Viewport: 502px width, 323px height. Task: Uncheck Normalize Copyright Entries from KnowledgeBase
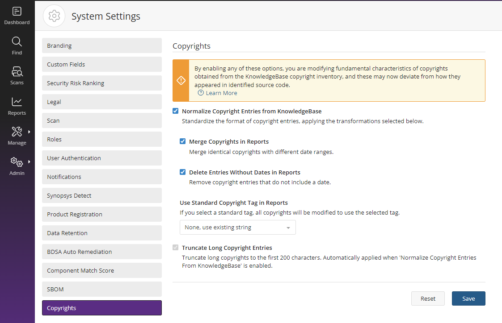176,111
